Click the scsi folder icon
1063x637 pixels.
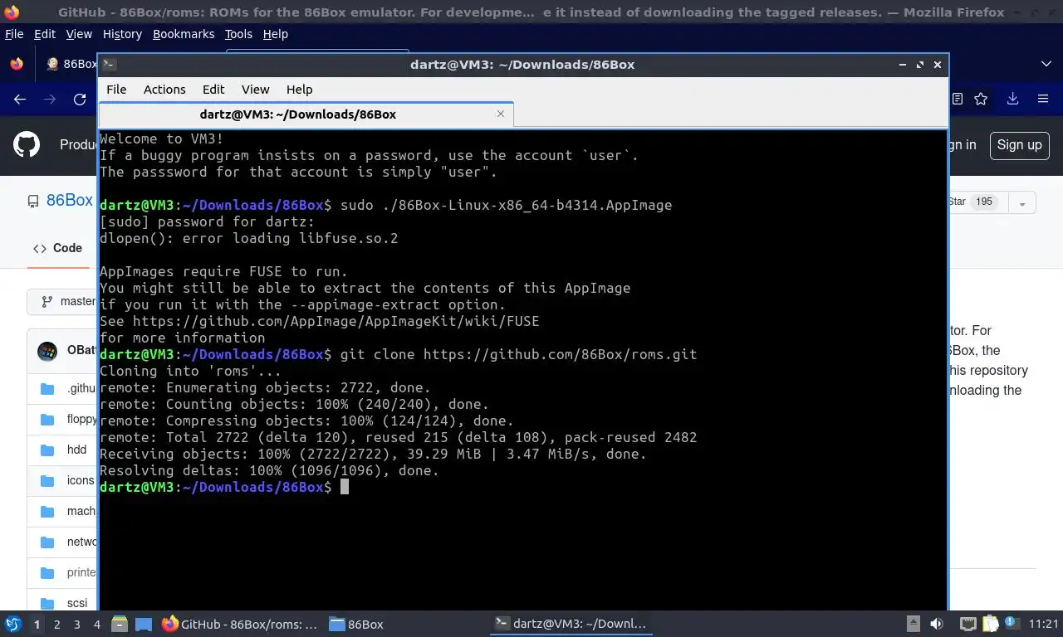[x=47, y=603]
